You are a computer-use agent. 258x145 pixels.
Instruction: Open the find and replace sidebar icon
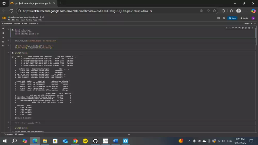[3, 33]
